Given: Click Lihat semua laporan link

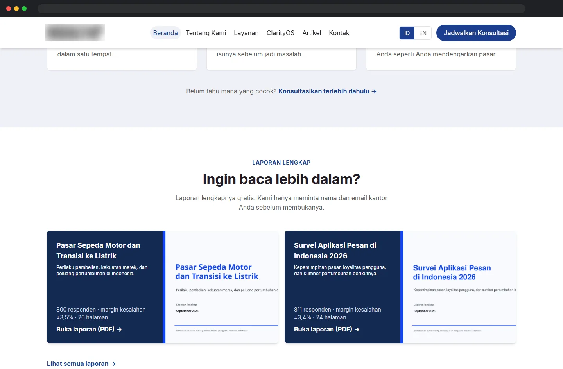Looking at the screenshot, I should (81, 364).
